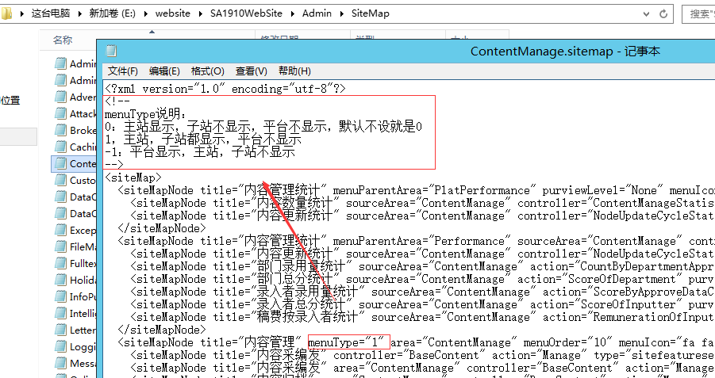Select the FileM... file icon

(60, 247)
